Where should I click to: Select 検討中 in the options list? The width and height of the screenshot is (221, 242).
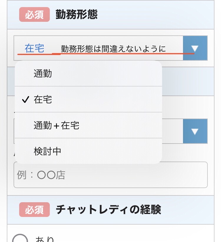[x=47, y=151]
